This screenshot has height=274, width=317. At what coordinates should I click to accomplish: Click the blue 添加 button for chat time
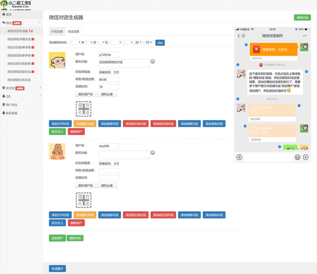pos(160,43)
